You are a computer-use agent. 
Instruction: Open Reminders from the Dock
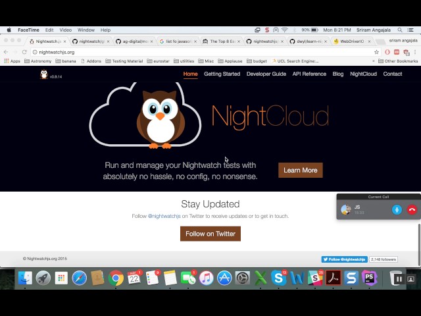pos(152,278)
